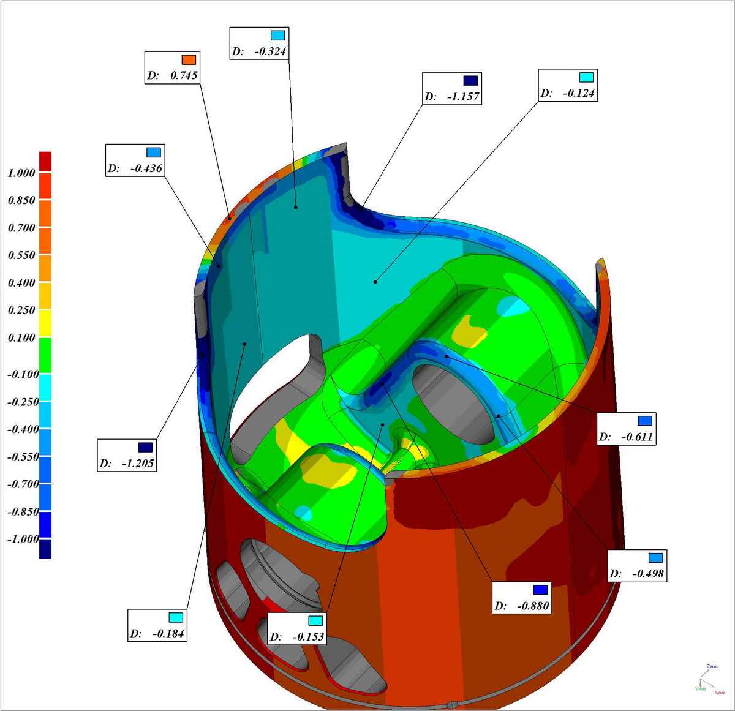The height and width of the screenshot is (711, 735).
Task: Select the D: -1.205 deviation label
Action: (x=127, y=455)
